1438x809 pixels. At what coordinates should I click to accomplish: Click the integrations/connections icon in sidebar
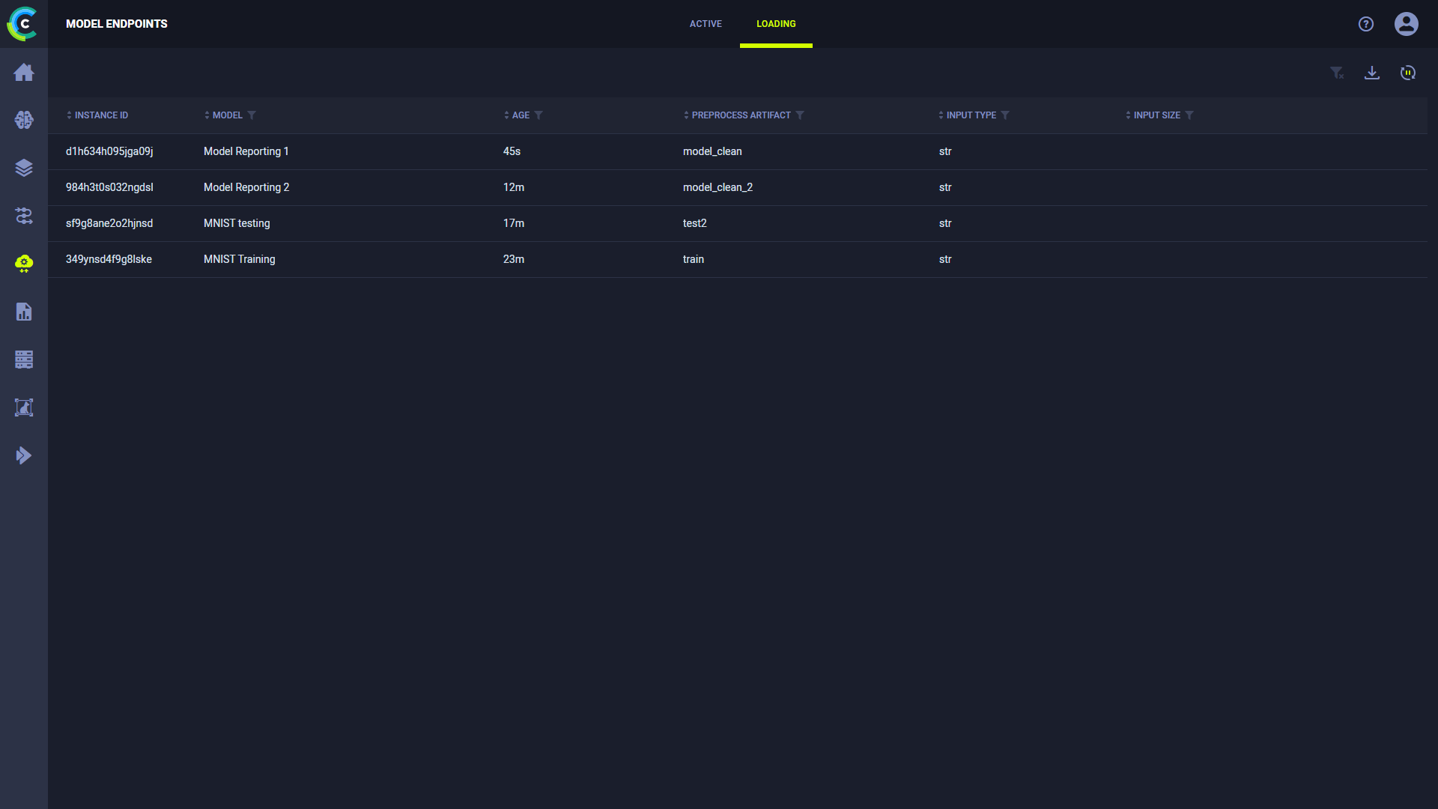24,215
